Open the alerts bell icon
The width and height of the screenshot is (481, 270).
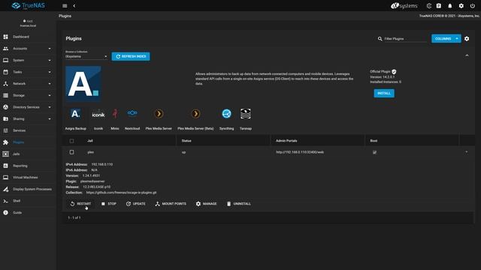pyautogui.click(x=450, y=6)
